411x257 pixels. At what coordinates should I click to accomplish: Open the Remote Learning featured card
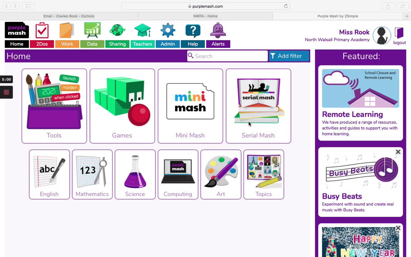[360, 103]
